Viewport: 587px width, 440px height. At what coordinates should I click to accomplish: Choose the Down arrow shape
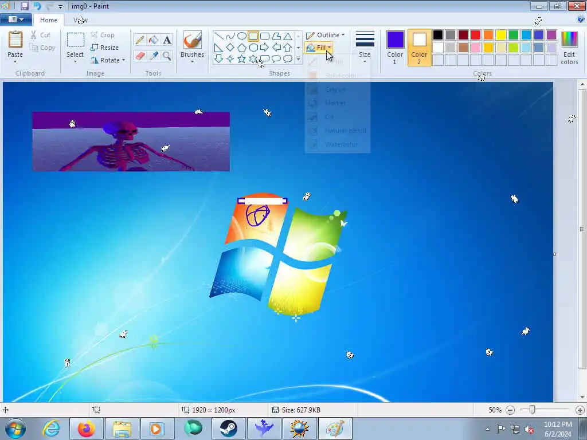tap(219, 59)
